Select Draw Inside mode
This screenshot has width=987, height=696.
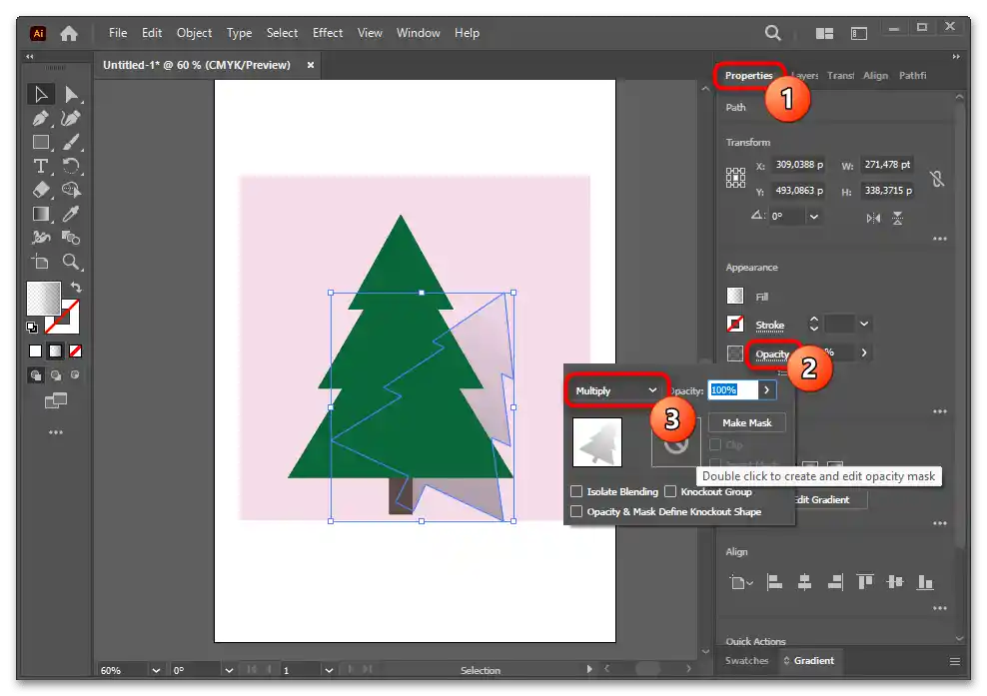pyautogui.click(x=75, y=375)
